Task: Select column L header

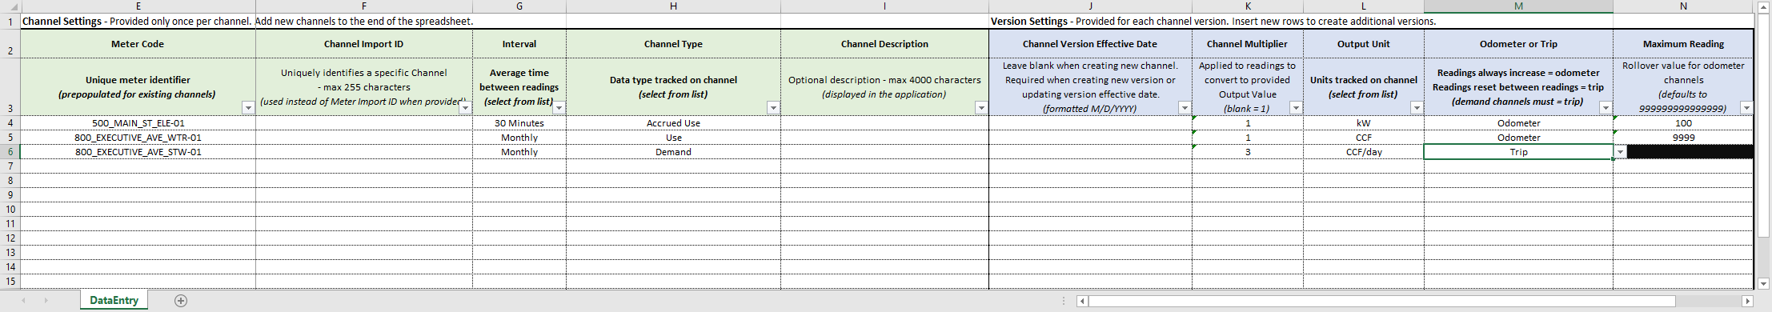Action: [1364, 6]
